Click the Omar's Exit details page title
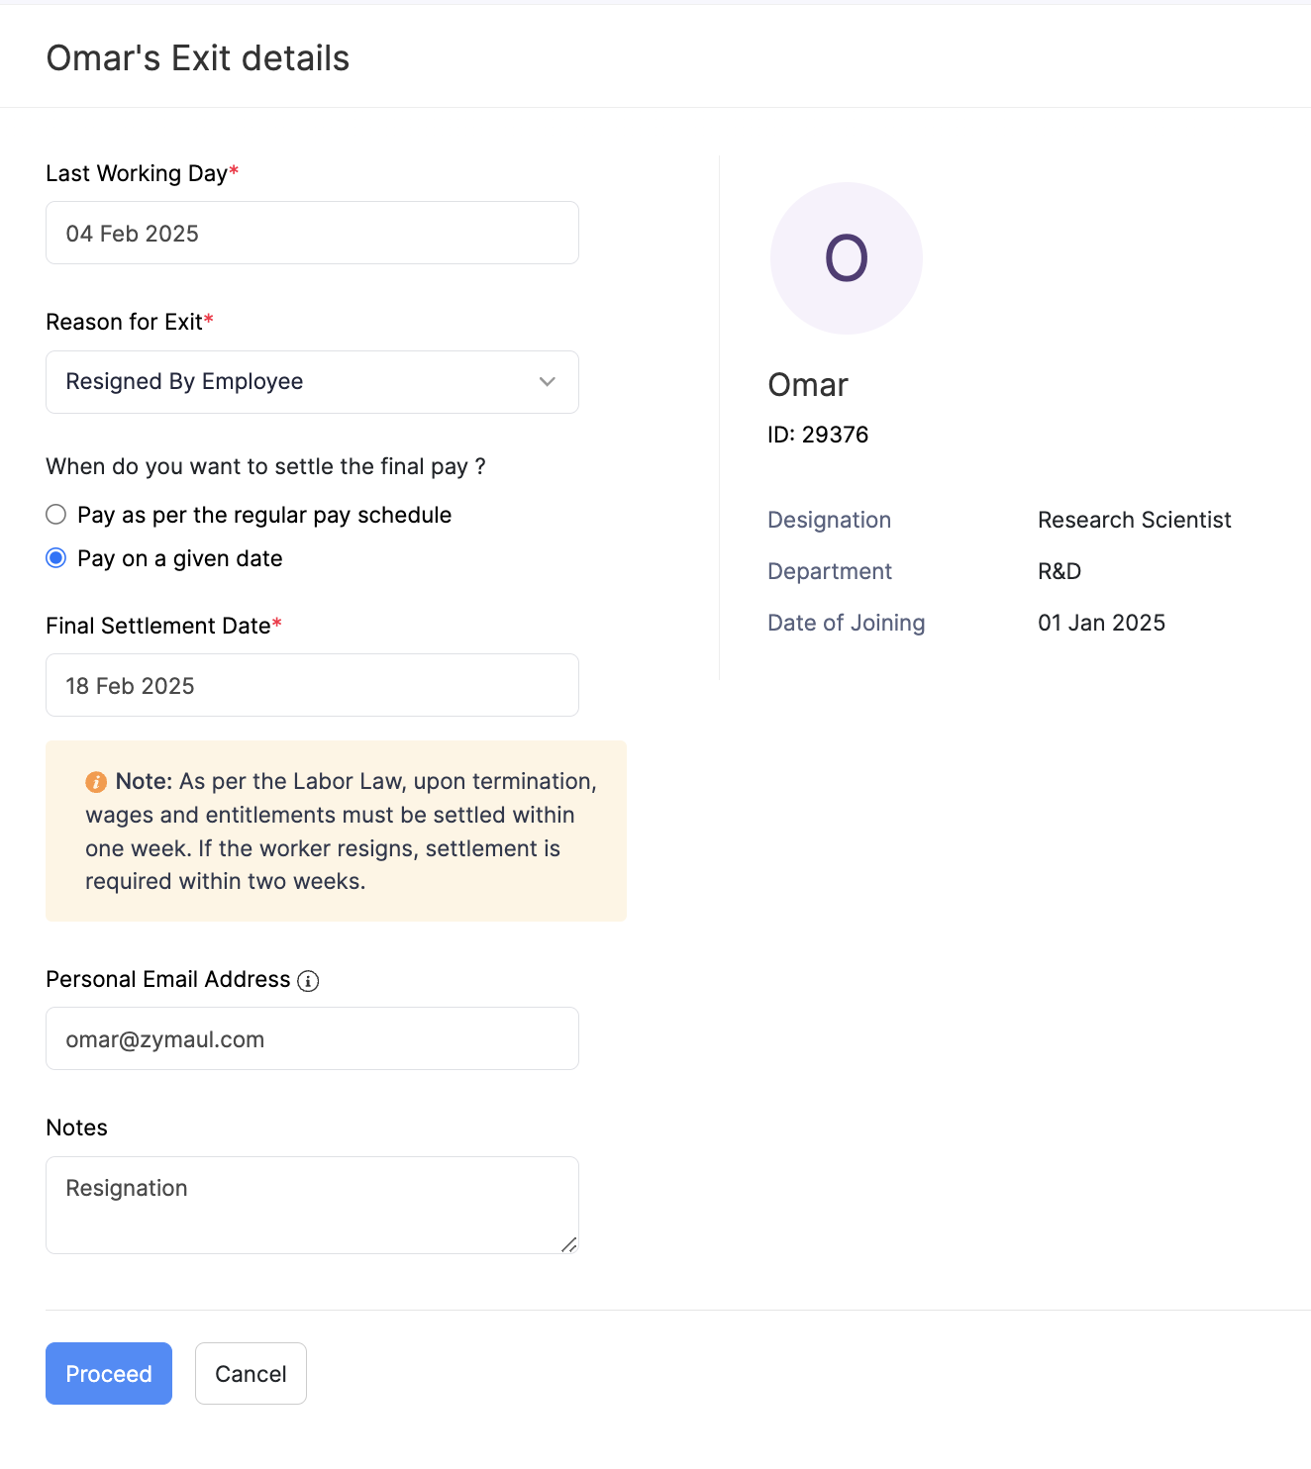The width and height of the screenshot is (1311, 1469). click(198, 58)
